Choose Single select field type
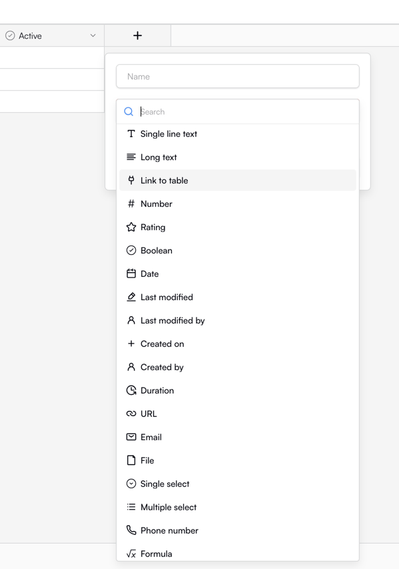Viewport: 399px width, 569px height. pyautogui.click(x=238, y=484)
